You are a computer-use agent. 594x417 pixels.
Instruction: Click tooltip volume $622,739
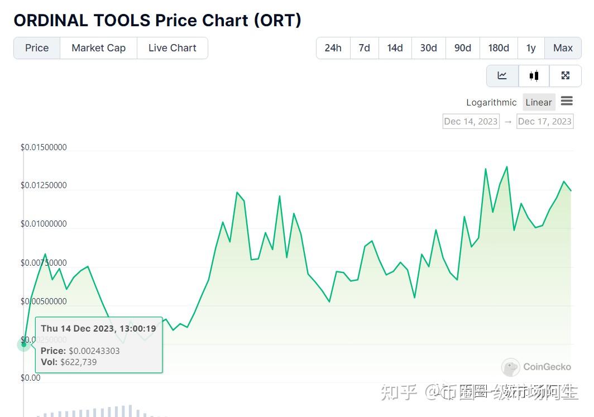tap(78, 362)
